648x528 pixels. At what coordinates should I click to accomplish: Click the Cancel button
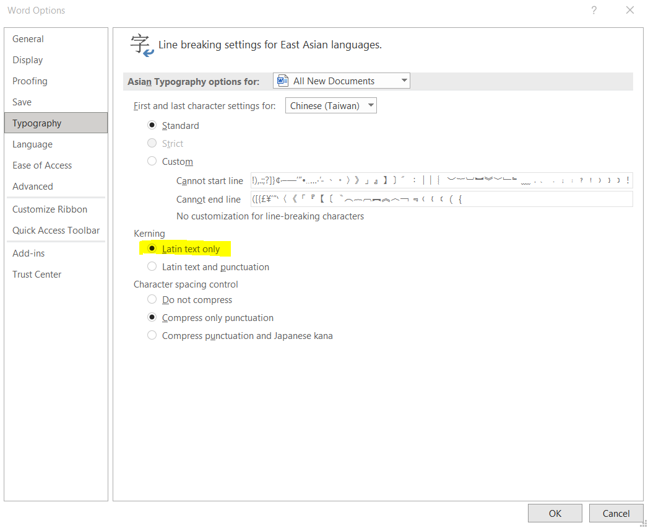tap(616, 513)
